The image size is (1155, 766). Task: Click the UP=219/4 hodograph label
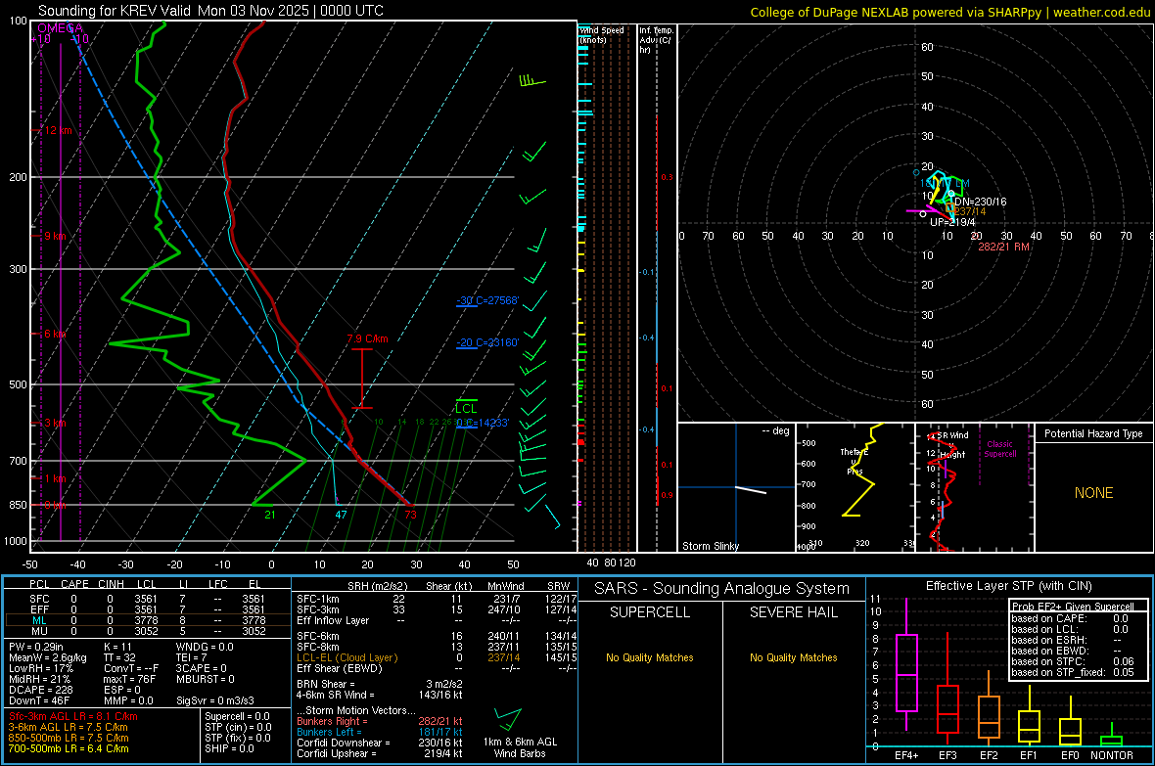coord(952,222)
